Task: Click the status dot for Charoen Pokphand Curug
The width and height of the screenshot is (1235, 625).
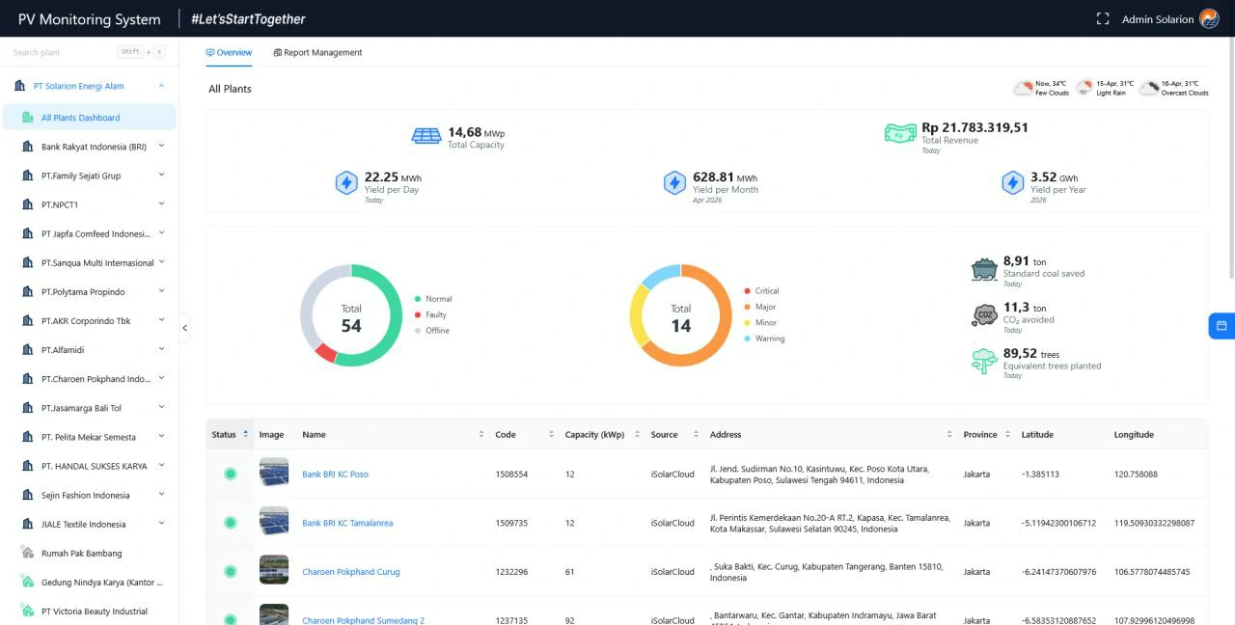Action: point(231,571)
